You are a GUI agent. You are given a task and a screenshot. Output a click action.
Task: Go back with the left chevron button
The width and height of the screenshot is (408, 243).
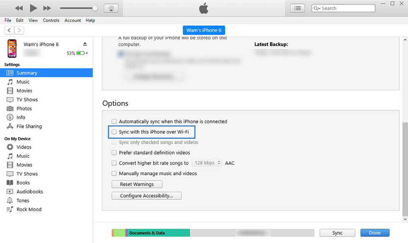point(10,30)
